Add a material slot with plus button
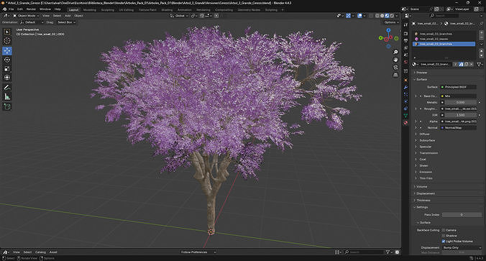The width and height of the screenshot is (486, 261). 482,32
